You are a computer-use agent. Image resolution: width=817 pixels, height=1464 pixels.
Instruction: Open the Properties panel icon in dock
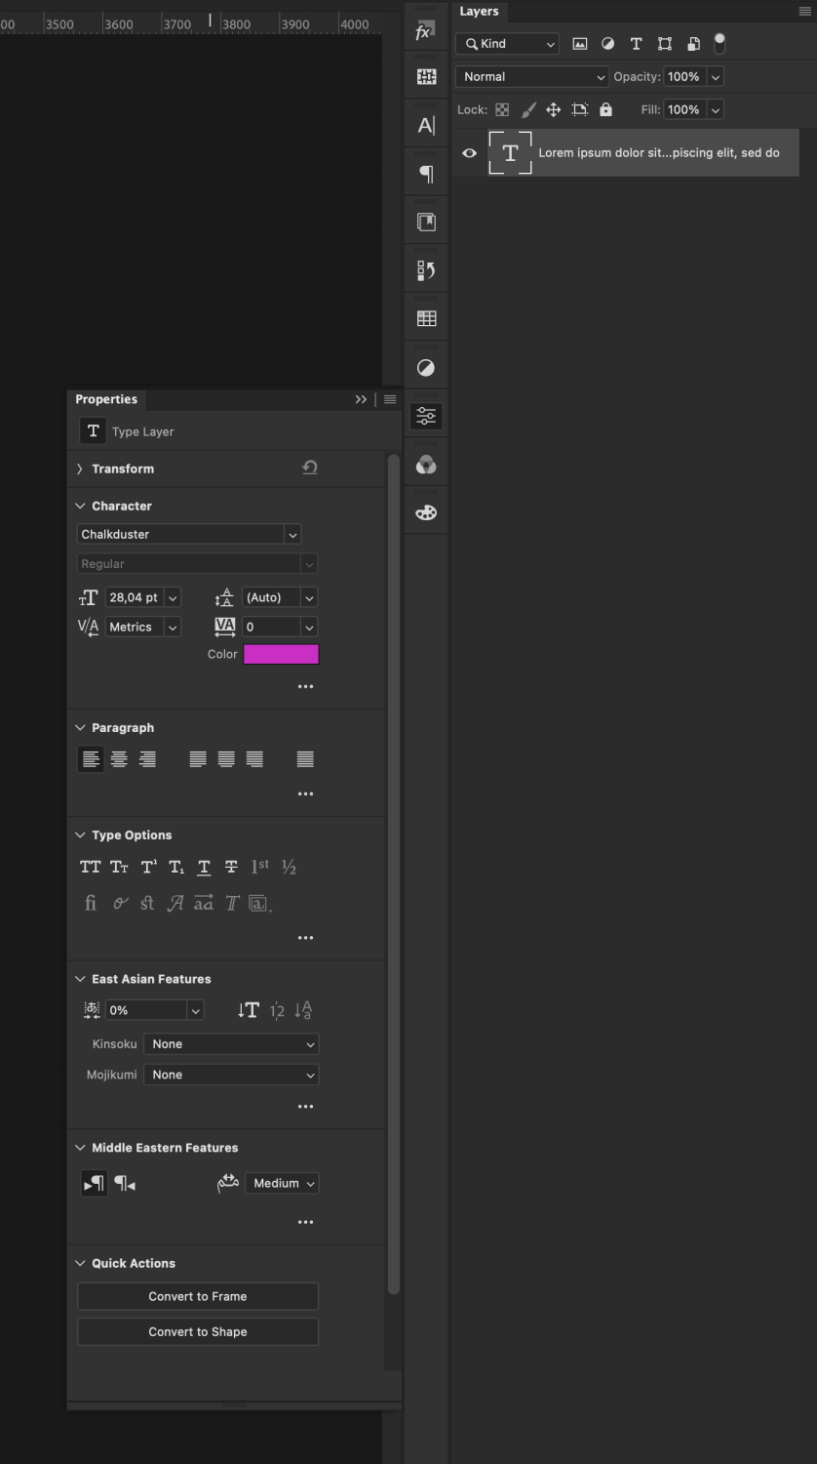coord(426,417)
